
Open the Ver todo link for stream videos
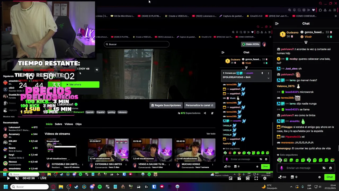[211, 134]
